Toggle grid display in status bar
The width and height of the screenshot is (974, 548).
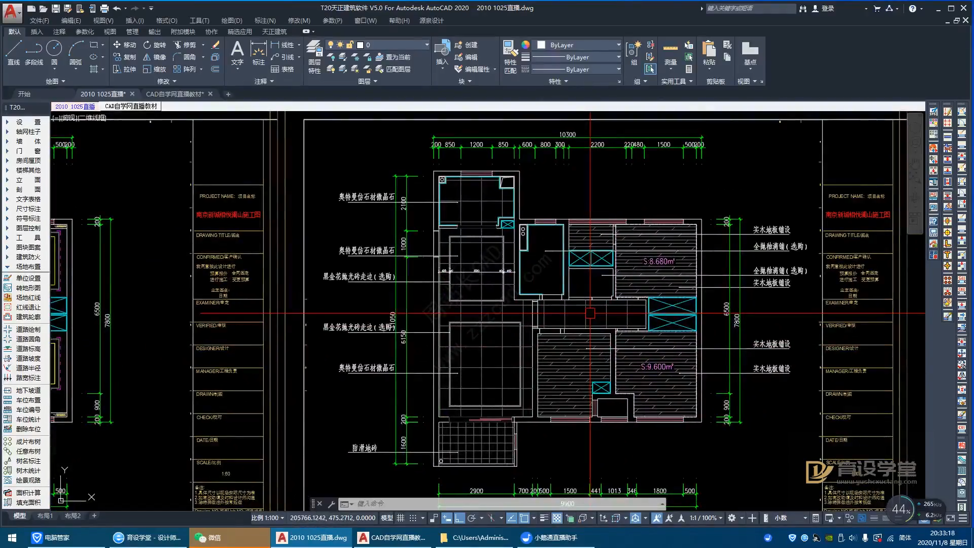coord(400,518)
